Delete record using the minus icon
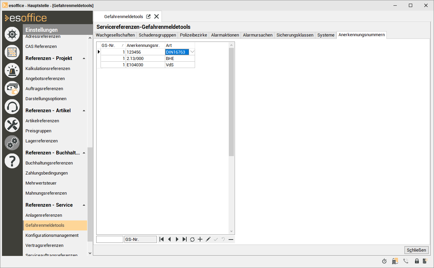The image size is (434, 268). 231,239
